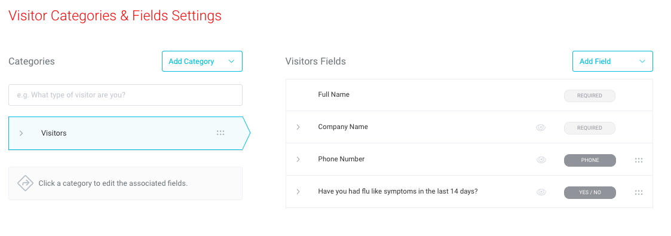Toggle the Company Name eye visibility icon
Image resolution: width=671 pixels, height=236 pixels.
541,127
